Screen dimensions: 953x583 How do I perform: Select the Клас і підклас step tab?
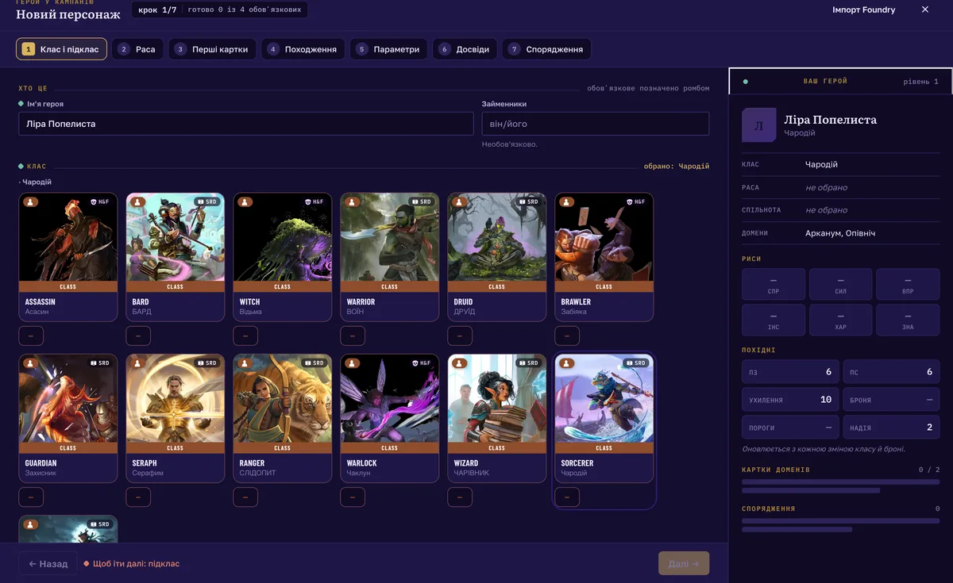pos(61,49)
